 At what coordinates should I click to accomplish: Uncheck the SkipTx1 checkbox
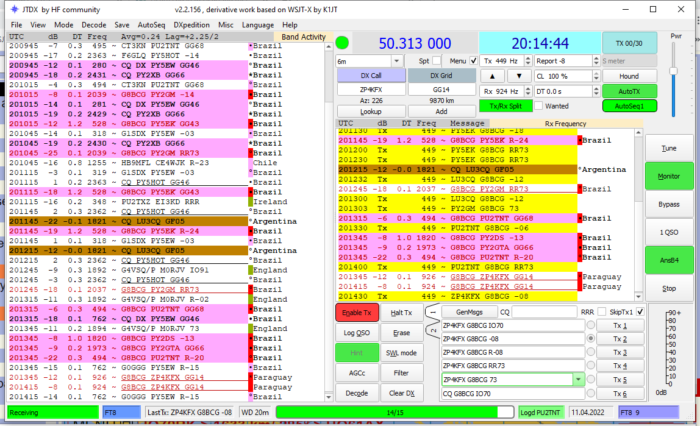tap(640, 312)
